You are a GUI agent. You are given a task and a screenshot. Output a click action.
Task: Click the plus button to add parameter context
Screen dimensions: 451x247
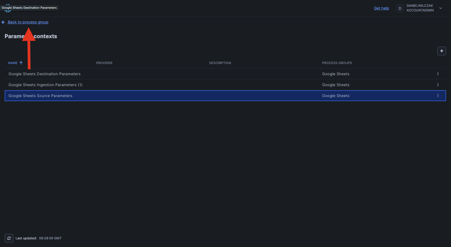pos(441,51)
